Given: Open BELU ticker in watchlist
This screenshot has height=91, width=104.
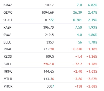Looking at the screenshot, I should coord(7,42).
